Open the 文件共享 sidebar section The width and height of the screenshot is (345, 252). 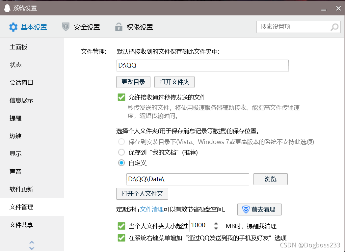pyautogui.click(x=32, y=225)
